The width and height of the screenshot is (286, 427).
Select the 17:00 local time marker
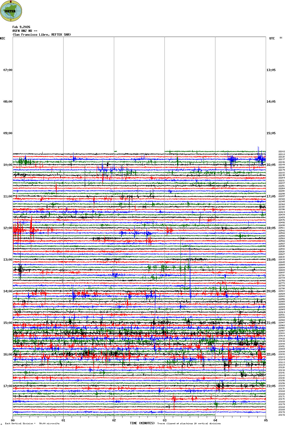click(x=8, y=386)
